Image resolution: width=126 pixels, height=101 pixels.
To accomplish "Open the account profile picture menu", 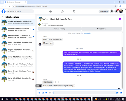I will coord(121,11).
